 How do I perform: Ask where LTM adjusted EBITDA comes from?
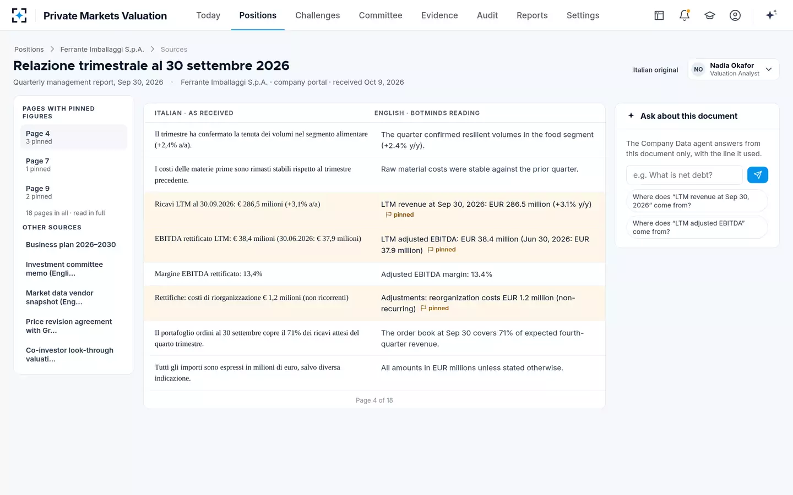point(697,227)
